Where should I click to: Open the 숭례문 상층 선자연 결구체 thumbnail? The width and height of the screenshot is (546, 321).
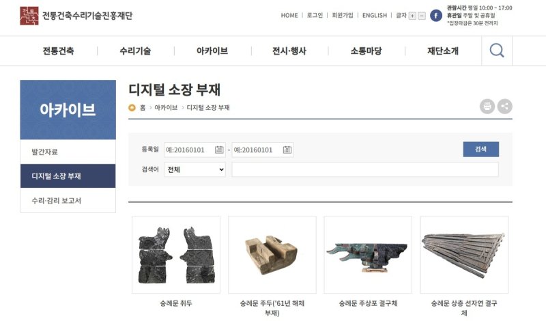tap(464, 255)
